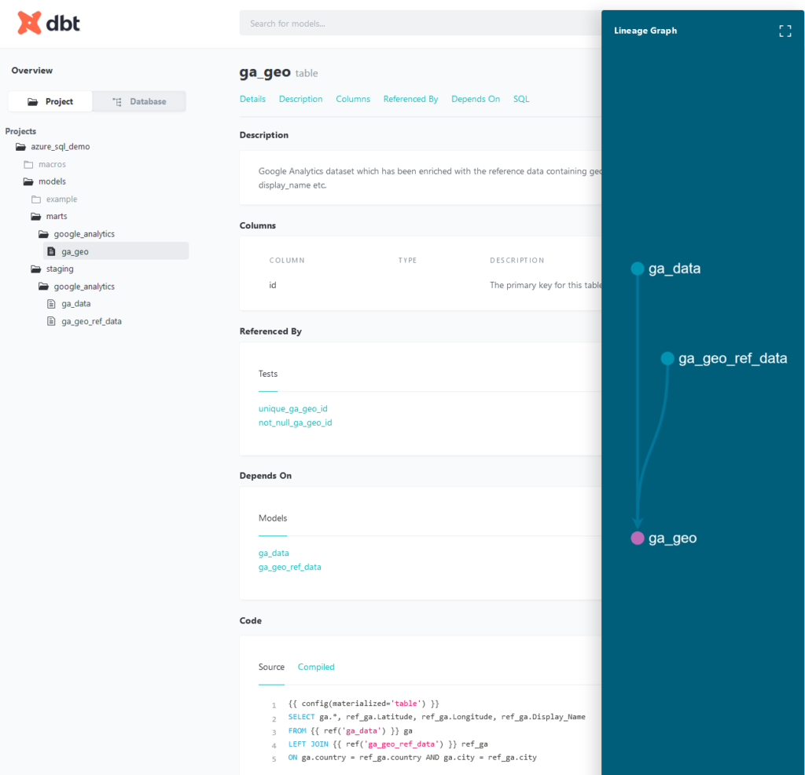
Task: Click the google_analytics folder icon under marts
Action: (x=43, y=233)
